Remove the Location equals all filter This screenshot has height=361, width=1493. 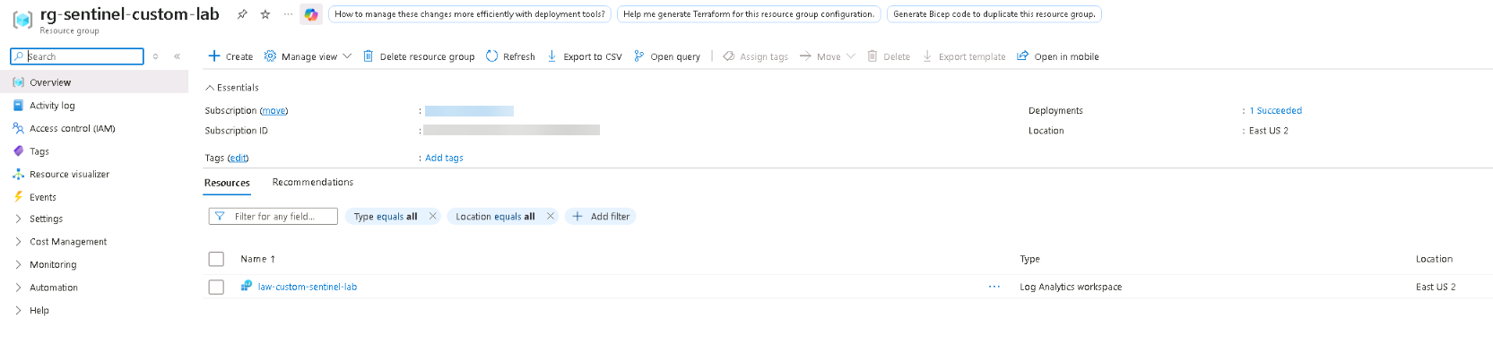[x=551, y=216]
